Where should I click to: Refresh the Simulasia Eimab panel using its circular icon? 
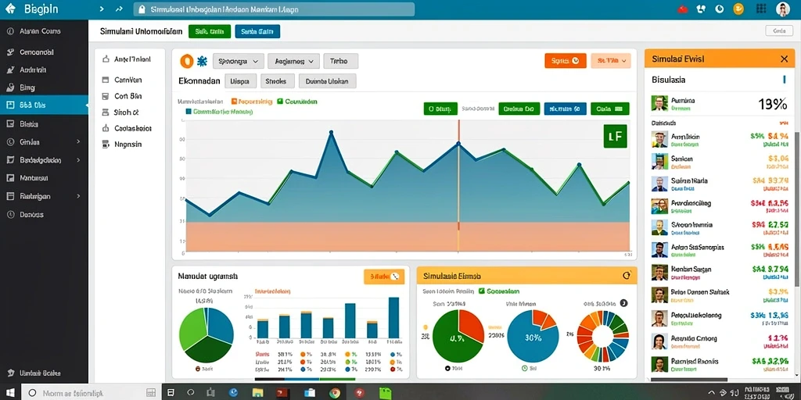click(627, 276)
